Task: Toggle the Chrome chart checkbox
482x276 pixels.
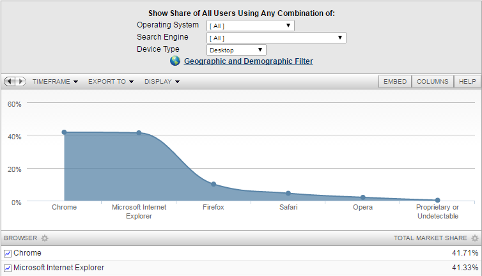Action: (7, 254)
